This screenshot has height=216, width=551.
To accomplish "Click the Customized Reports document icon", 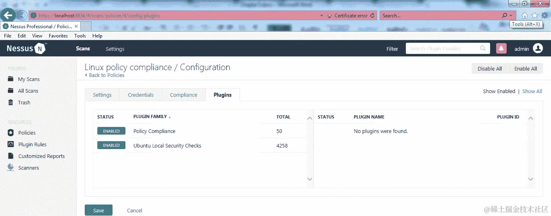I will pyautogui.click(x=11, y=156).
